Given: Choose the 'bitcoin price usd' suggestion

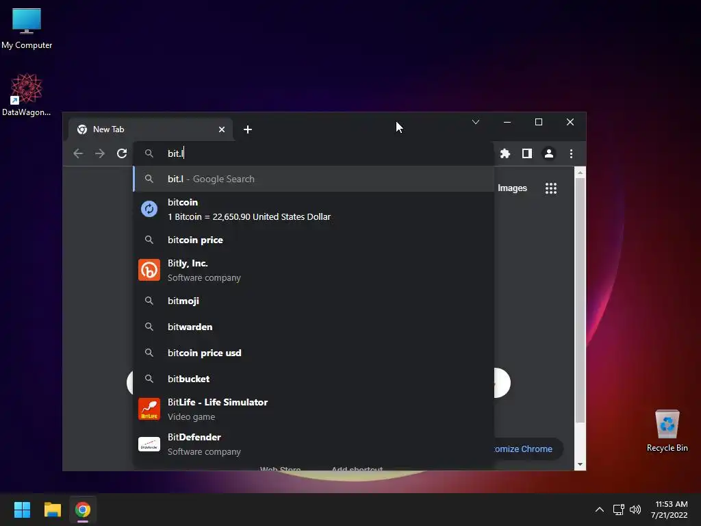Looking at the screenshot, I should pyautogui.click(x=314, y=353).
